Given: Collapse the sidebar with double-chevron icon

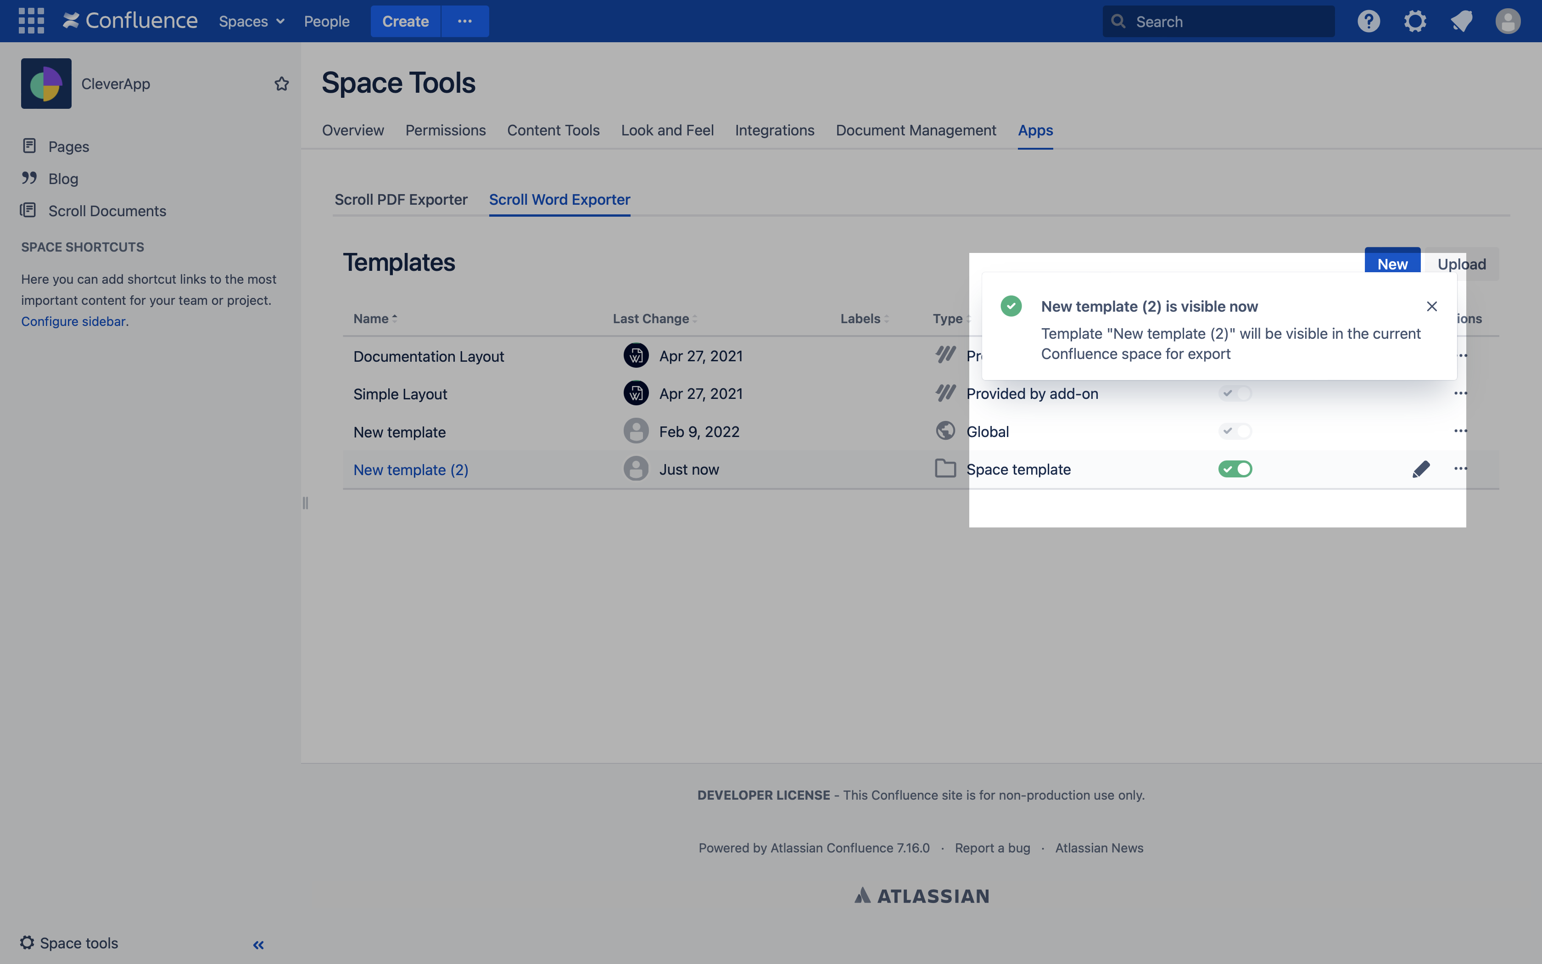Looking at the screenshot, I should click(258, 945).
